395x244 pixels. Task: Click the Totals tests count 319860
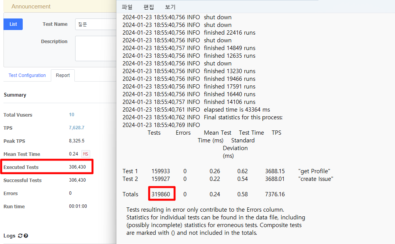[161, 194]
